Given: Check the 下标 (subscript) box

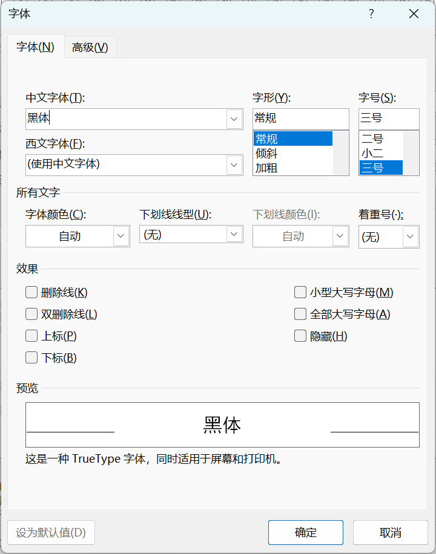Looking at the screenshot, I should [x=31, y=357].
